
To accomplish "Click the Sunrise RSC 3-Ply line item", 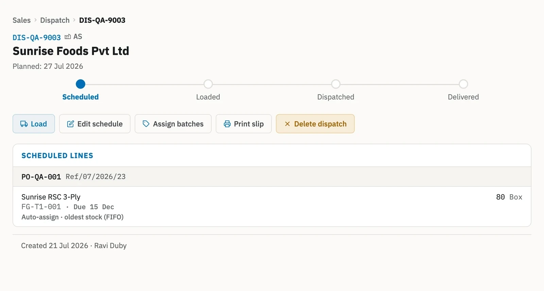I will [51, 197].
